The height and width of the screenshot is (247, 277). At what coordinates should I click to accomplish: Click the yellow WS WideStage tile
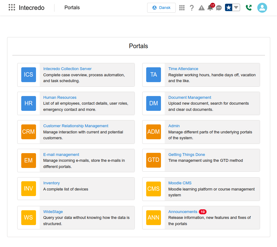coord(29,218)
